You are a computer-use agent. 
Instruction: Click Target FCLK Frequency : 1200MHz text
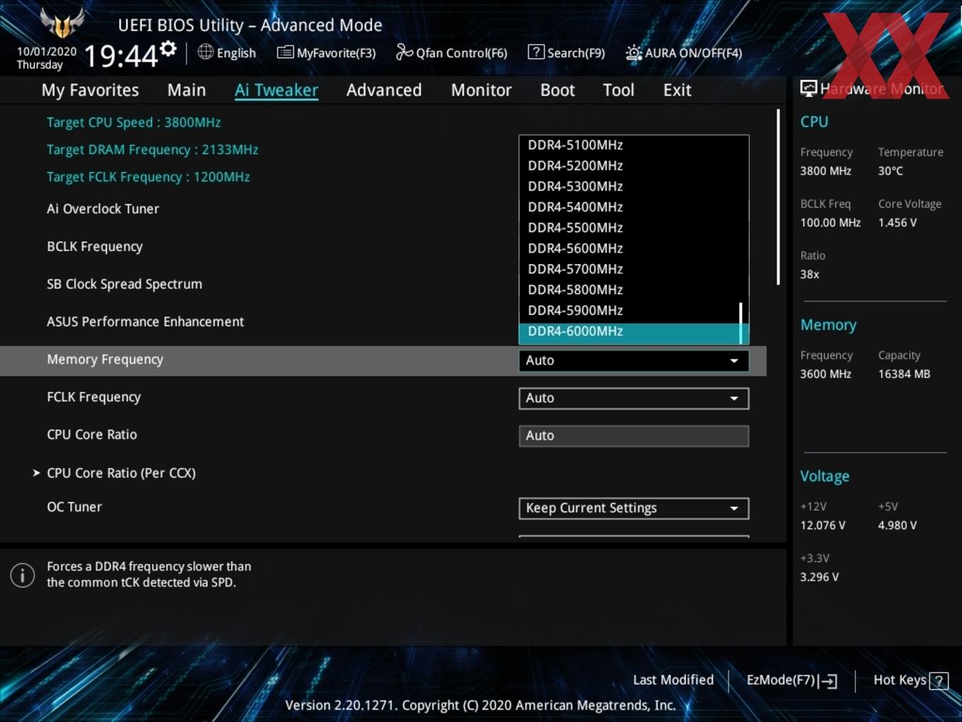(148, 177)
